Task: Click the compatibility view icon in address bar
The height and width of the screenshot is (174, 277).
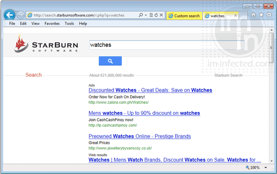Action: [151, 15]
